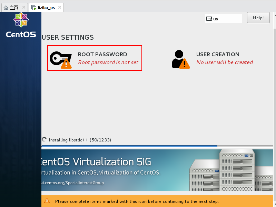
Task: Click the keyboard layout icon beside "us"
Action: pos(209,19)
